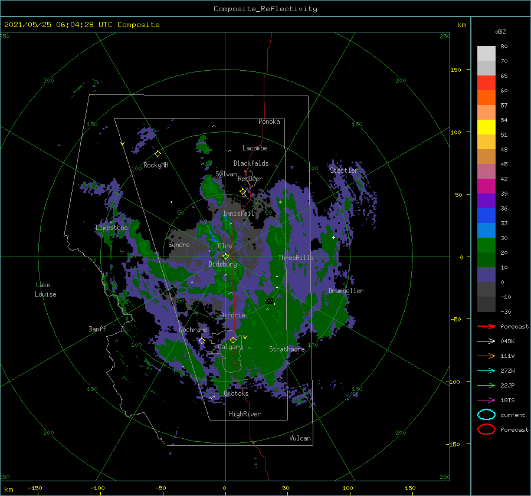The image size is (531, 496).
Task: Click the Ponoka city label
Action: [x=269, y=121]
